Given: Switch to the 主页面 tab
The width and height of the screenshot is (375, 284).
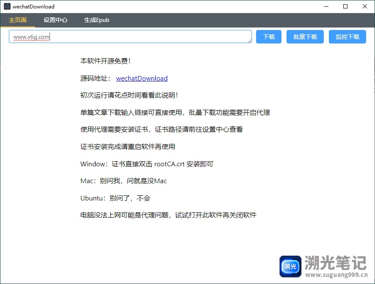Looking at the screenshot, I should pyautogui.click(x=18, y=20).
